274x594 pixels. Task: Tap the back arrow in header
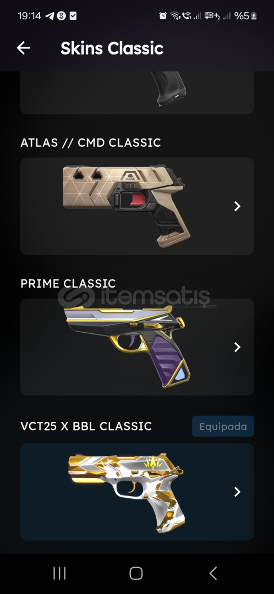click(x=24, y=48)
